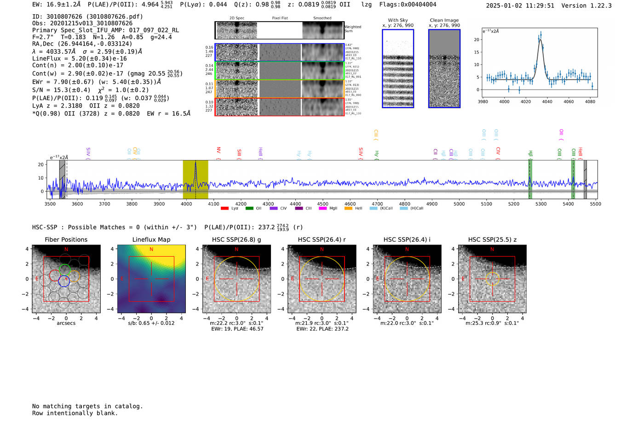
Task: Click the red Lyα legend swatch
Action: 224,208
